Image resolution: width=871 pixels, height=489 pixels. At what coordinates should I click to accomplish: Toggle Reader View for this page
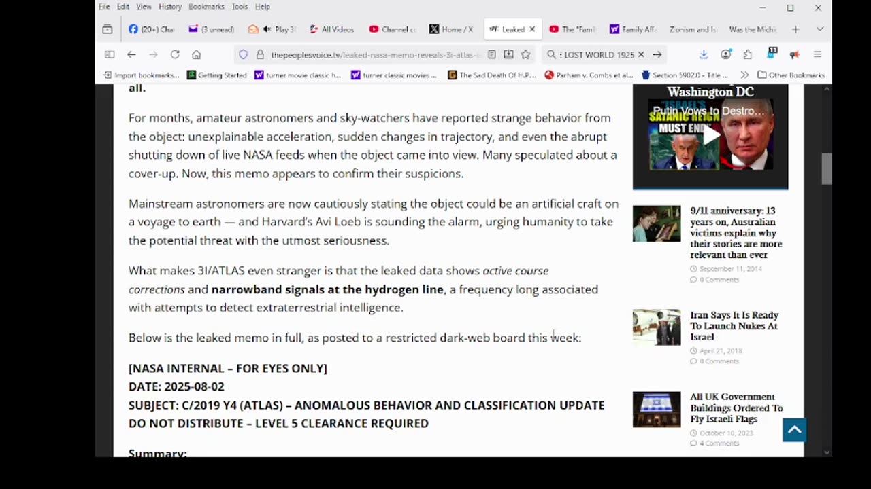pos(491,54)
